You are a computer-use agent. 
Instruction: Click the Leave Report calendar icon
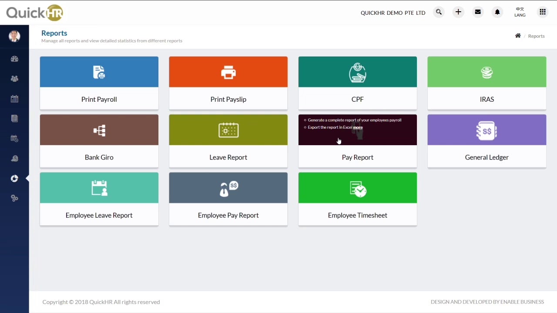click(x=228, y=130)
